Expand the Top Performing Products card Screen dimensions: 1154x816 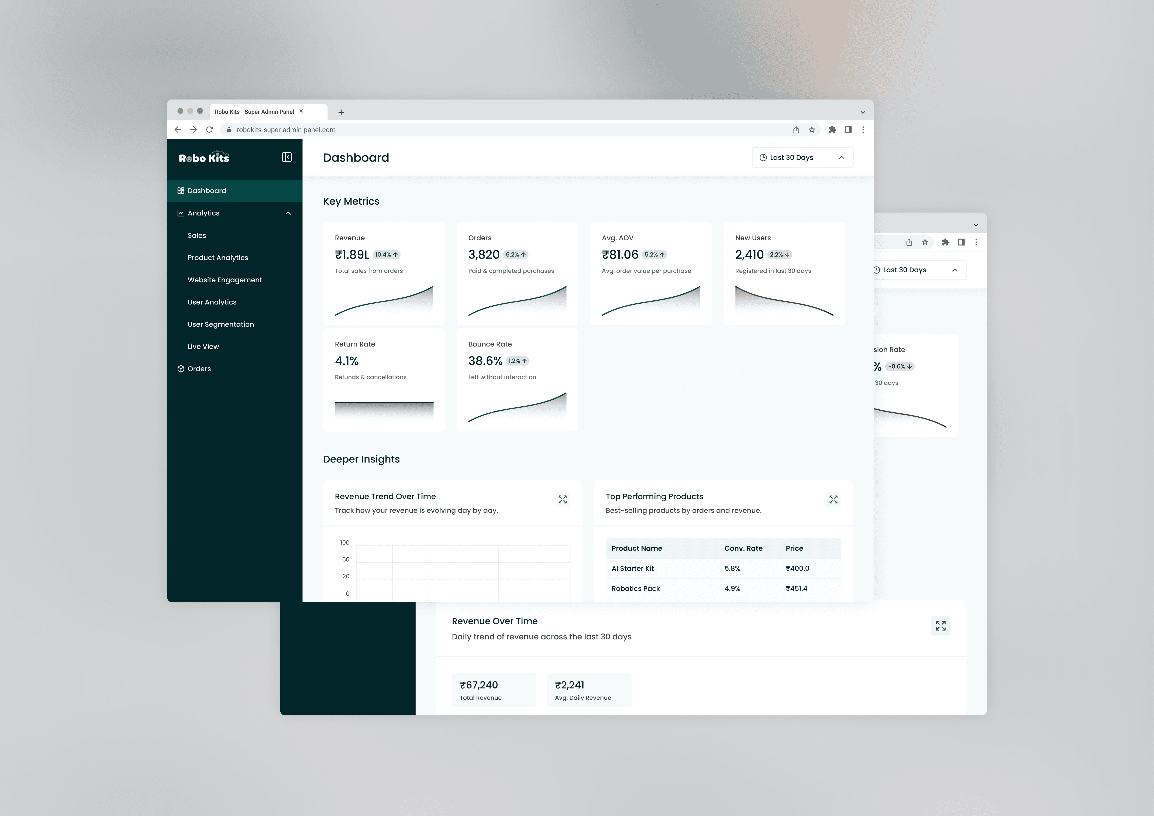coord(833,499)
